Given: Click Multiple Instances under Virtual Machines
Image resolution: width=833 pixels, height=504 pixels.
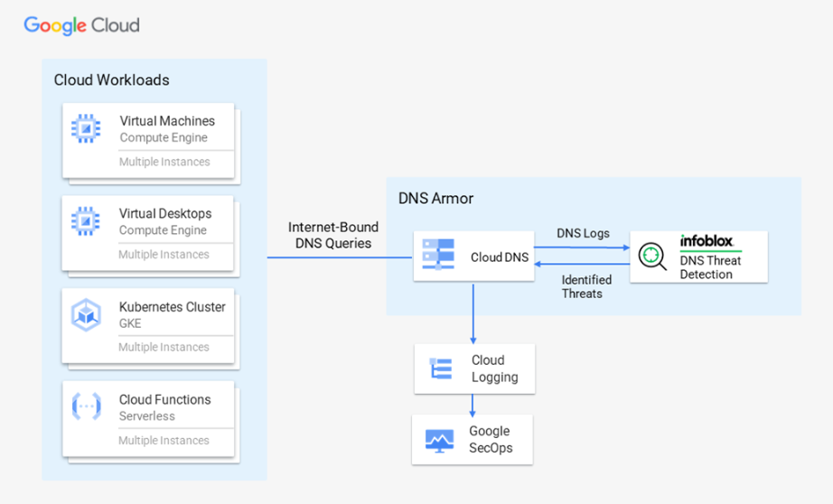Looking at the screenshot, I should pyautogui.click(x=164, y=163).
